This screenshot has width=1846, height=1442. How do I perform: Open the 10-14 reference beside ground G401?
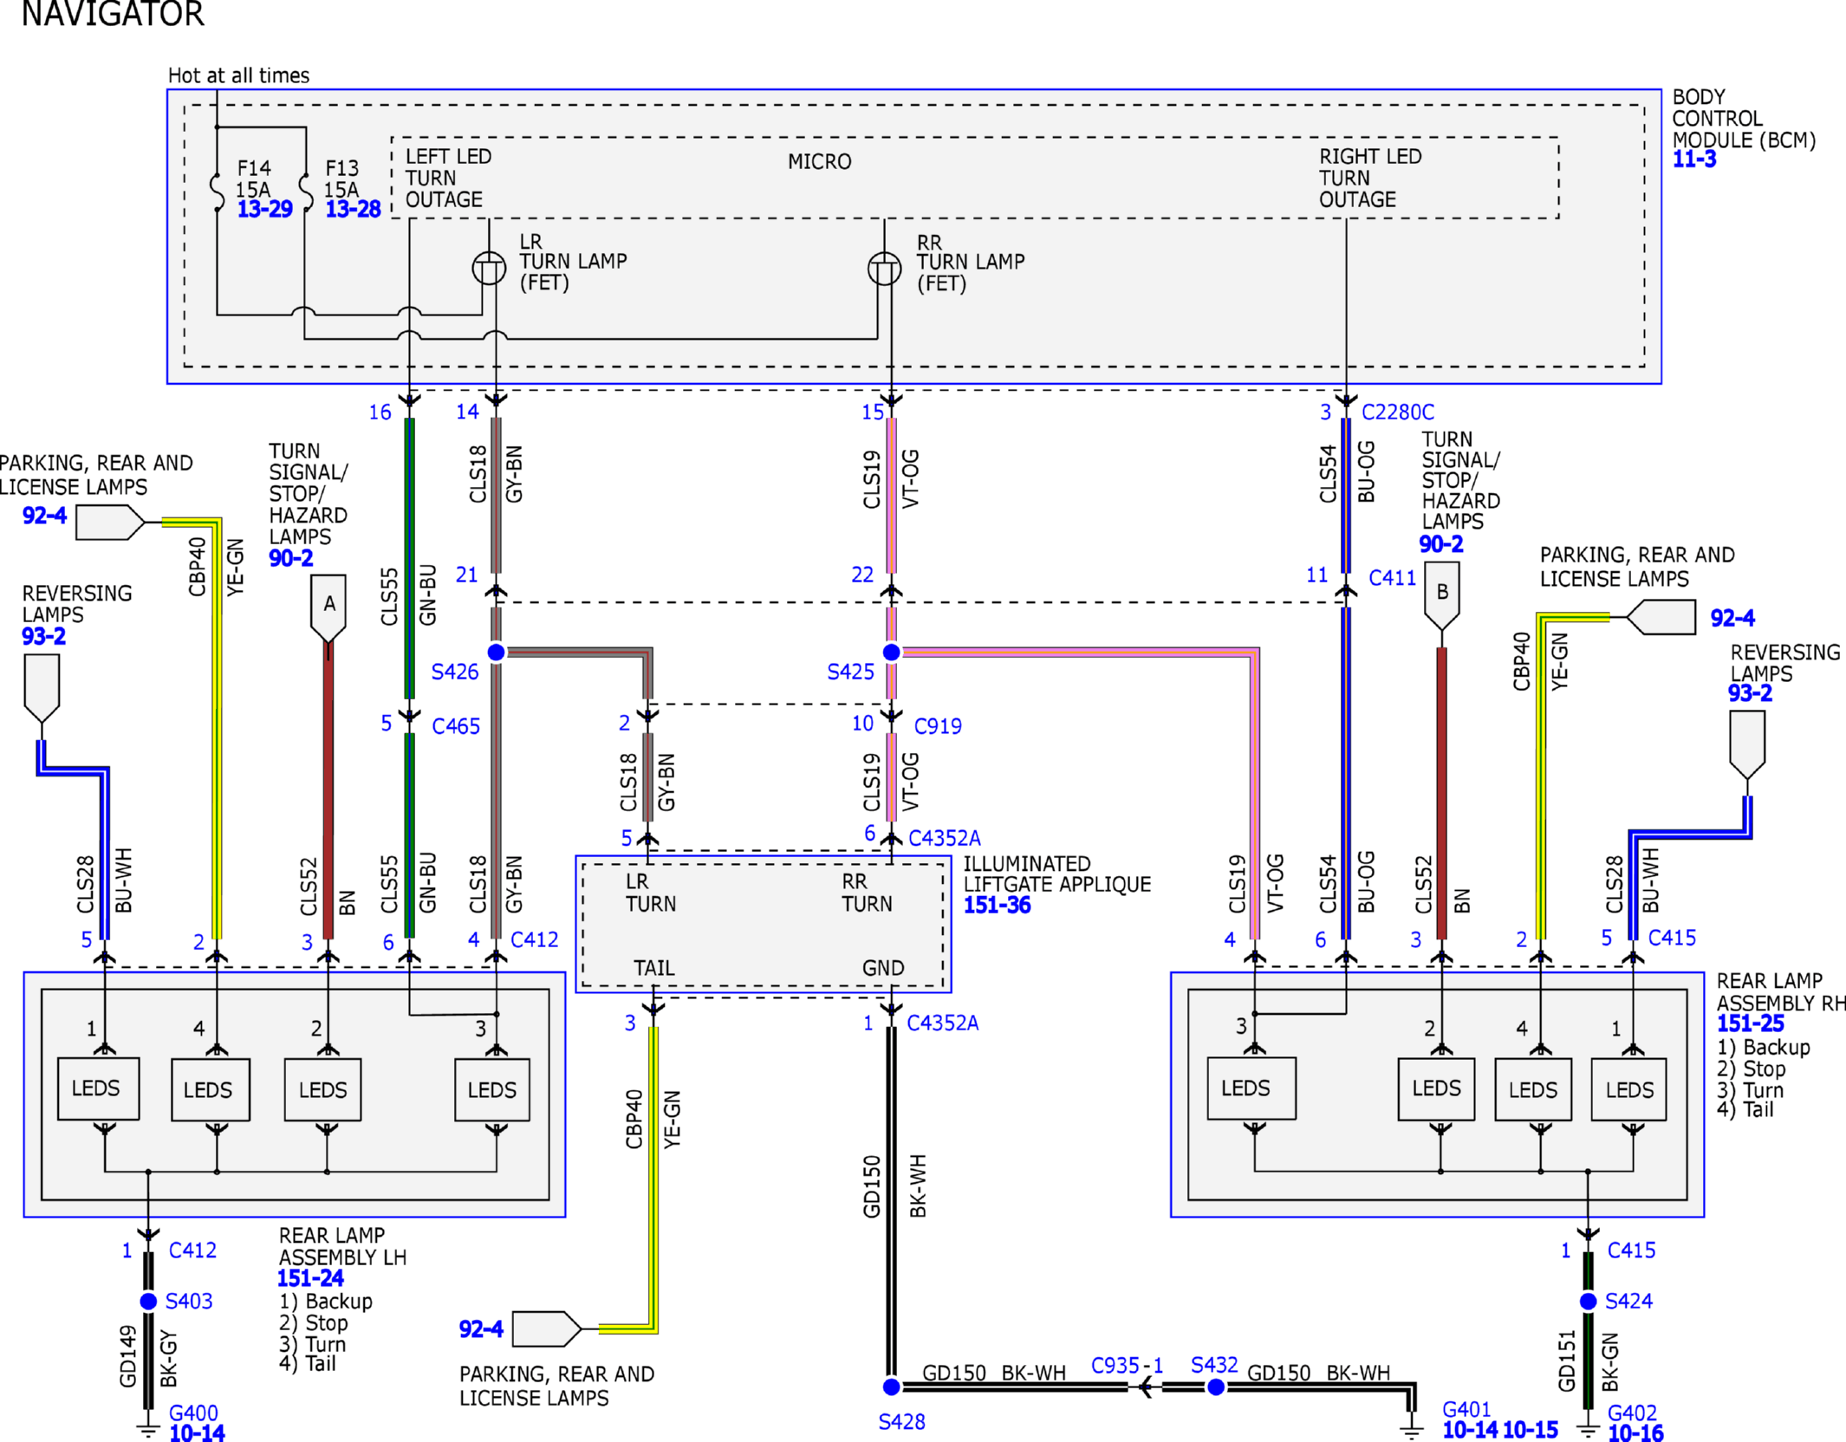pos(1470,1430)
